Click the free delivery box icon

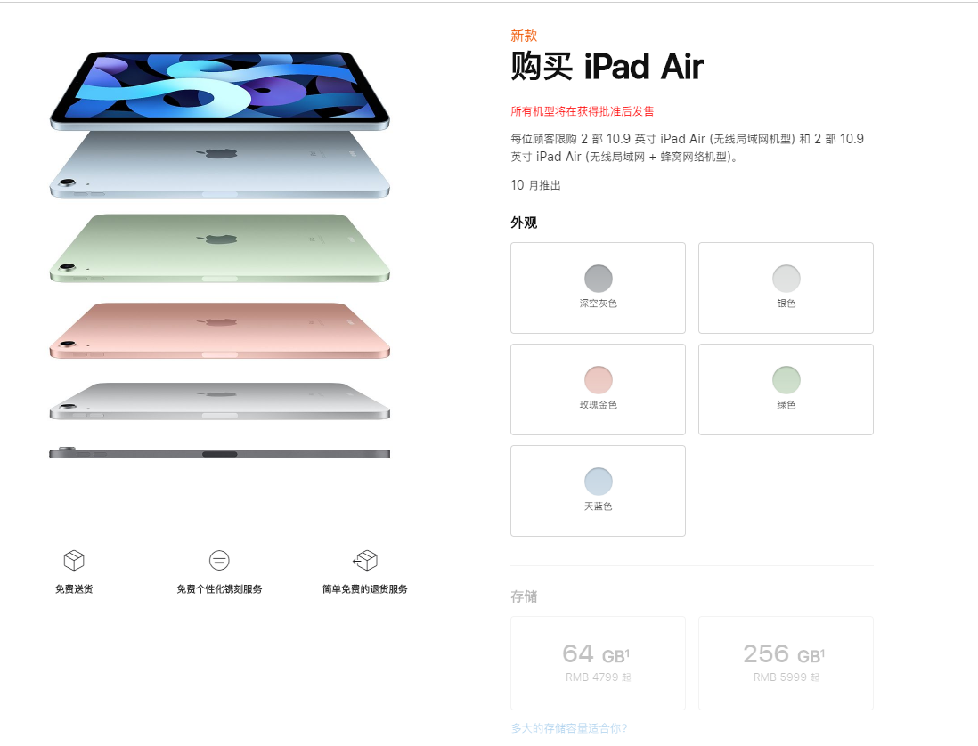(x=74, y=560)
